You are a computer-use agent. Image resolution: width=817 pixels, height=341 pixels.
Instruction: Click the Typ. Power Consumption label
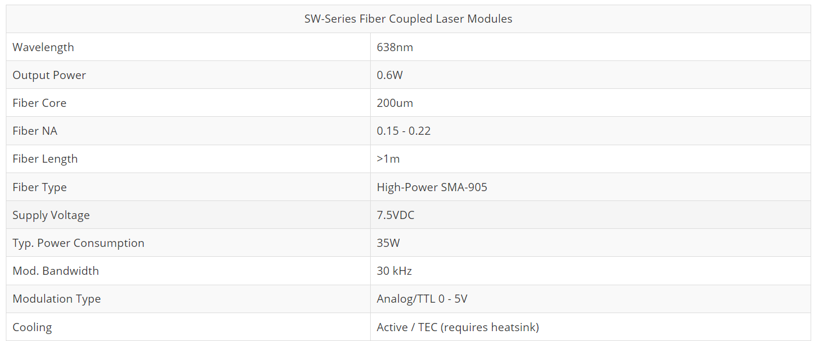78,243
